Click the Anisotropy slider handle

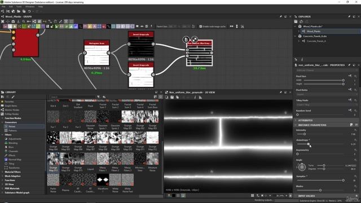tap(309, 144)
